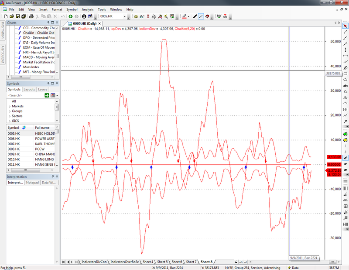Select the vertical line drawing tool
This screenshot has width=349, height=270.
coord(345,50)
